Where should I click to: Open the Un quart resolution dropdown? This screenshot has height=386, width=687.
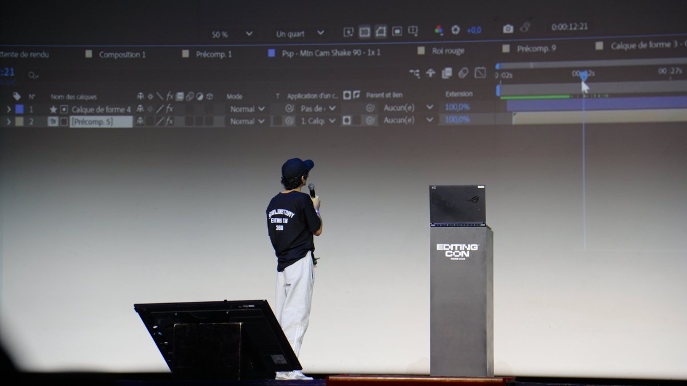coord(300,34)
